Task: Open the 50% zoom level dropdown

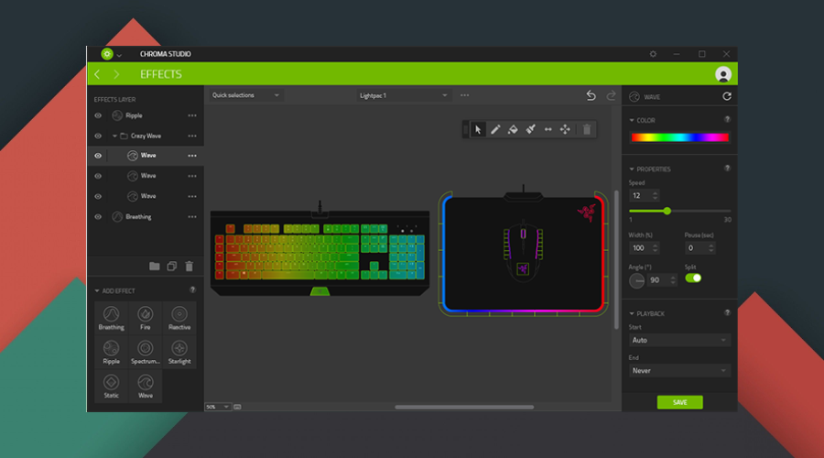Action: point(218,407)
